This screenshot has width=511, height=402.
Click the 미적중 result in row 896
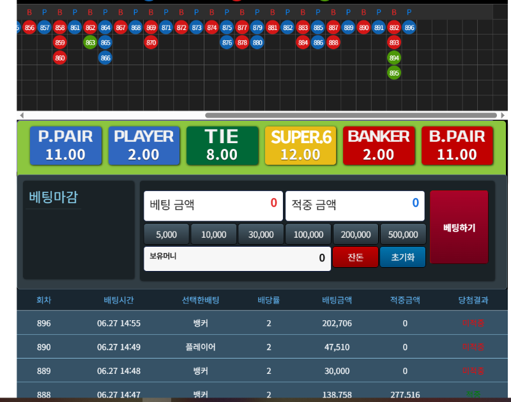click(473, 323)
